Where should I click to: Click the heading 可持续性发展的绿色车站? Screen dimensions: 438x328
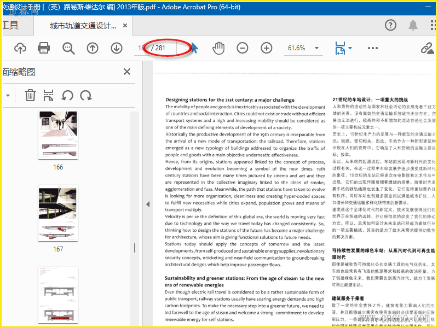(x=383, y=254)
